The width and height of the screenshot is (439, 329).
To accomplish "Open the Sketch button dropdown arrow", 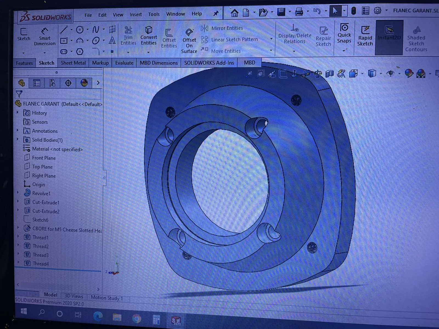I will pyautogui.click(x=24, y=53).
